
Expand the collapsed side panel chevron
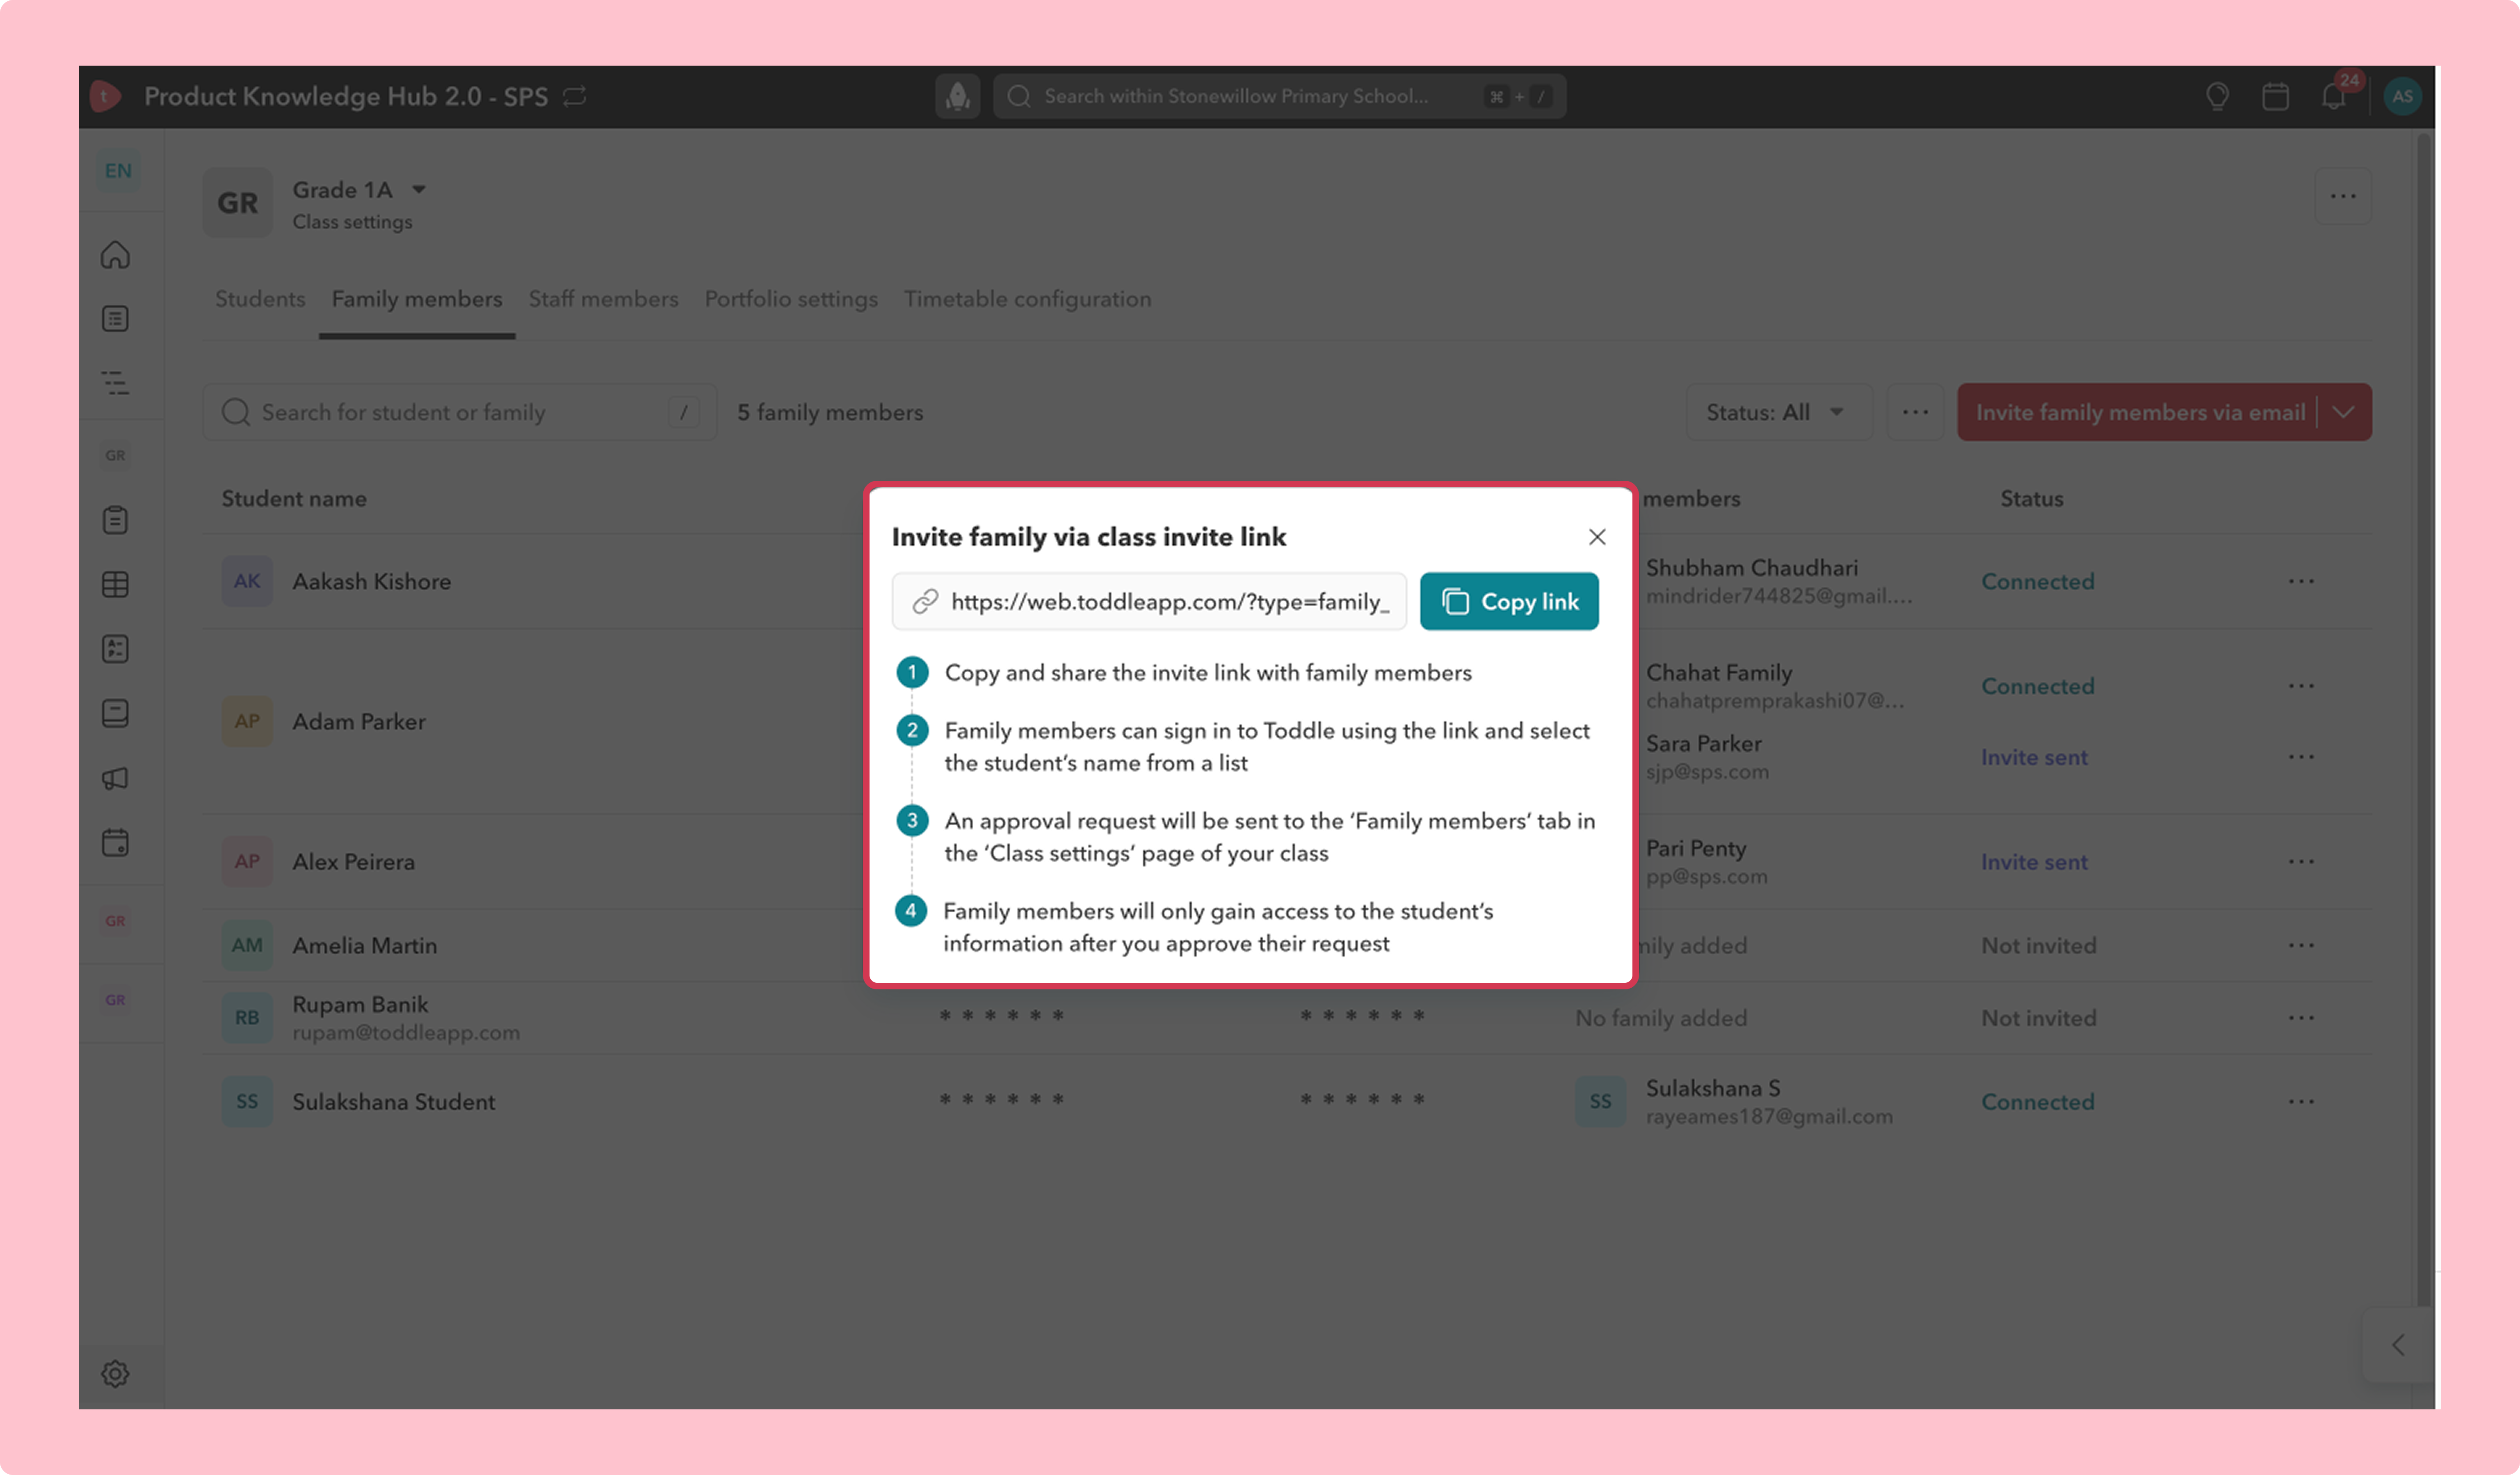coord(2398,1345)
